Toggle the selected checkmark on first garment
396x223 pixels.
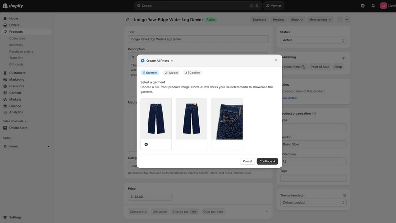(146, 144)
